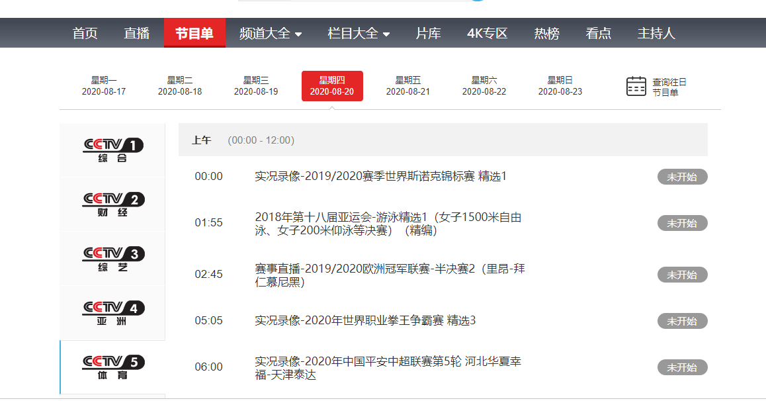Select the 星期二 2020-08-18 date tab
The height and width of the screenshot is (401, 766).
pyautogui.click(x=180, y=85)
